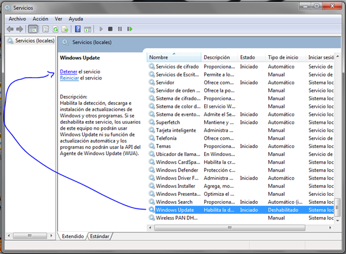Click the Export list toolbar icon
346x254 pixels.
pos(66,29)
